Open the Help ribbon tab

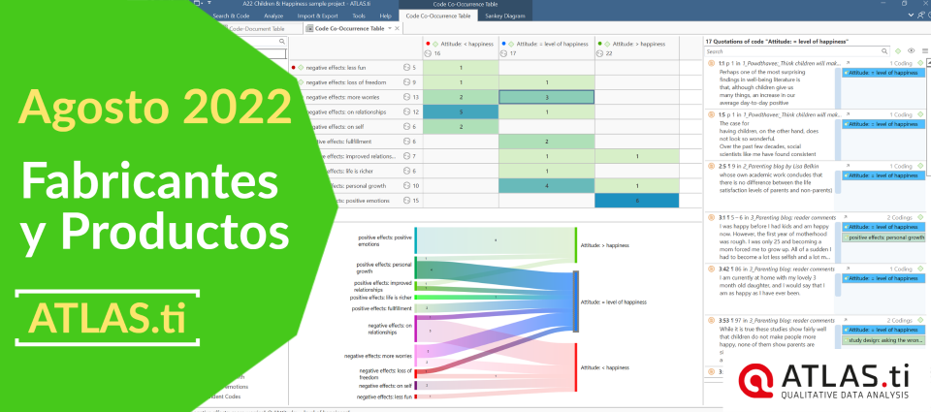(385, 16)
